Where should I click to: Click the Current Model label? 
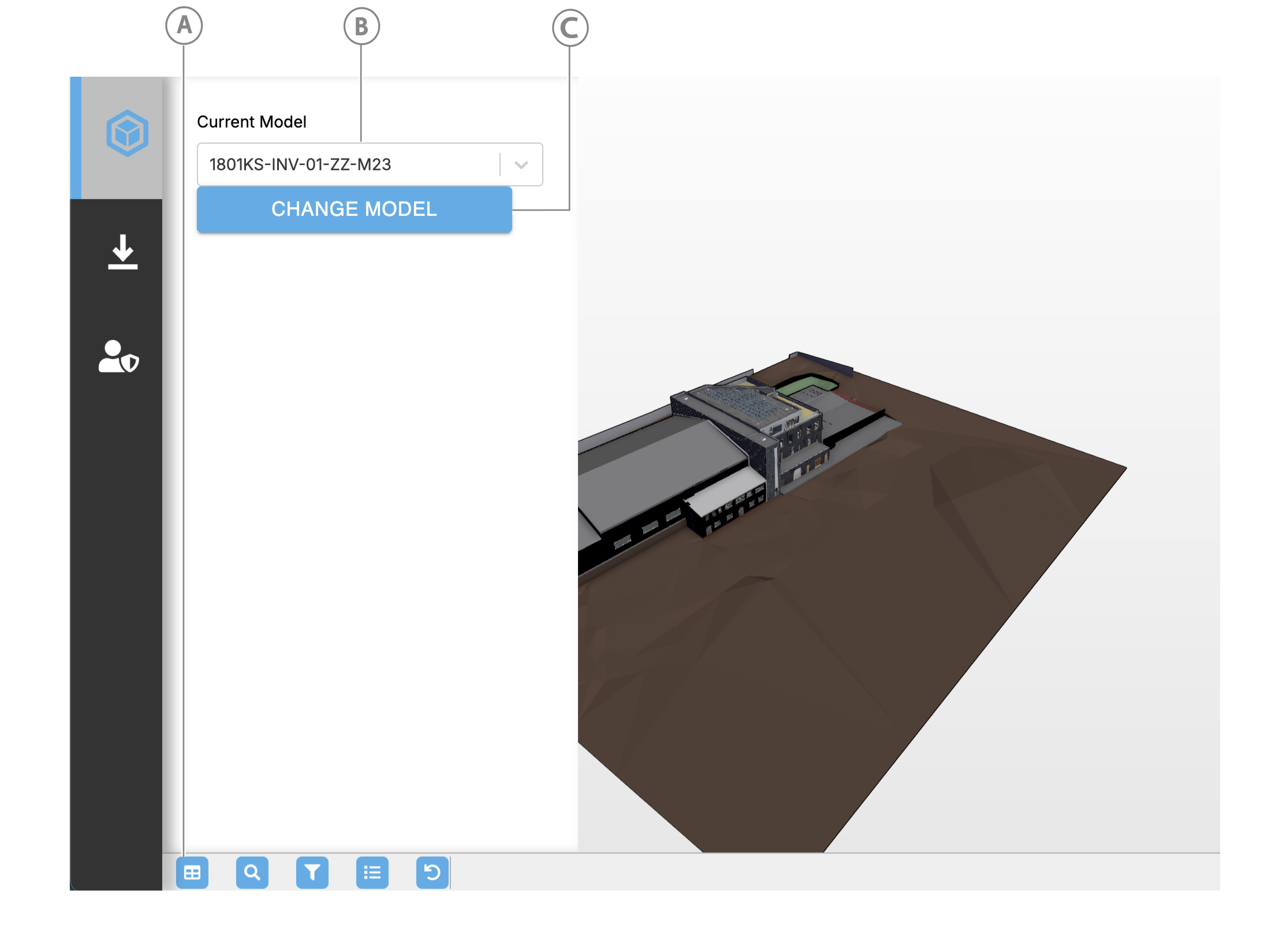tap(251, 122)
